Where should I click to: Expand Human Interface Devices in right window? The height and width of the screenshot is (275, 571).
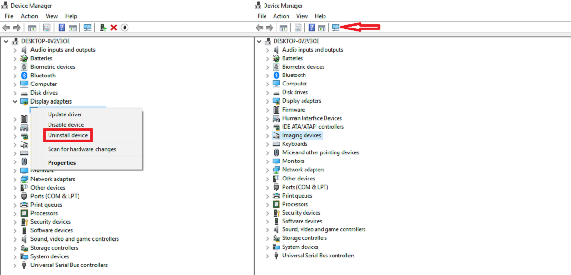coord(267,118)
